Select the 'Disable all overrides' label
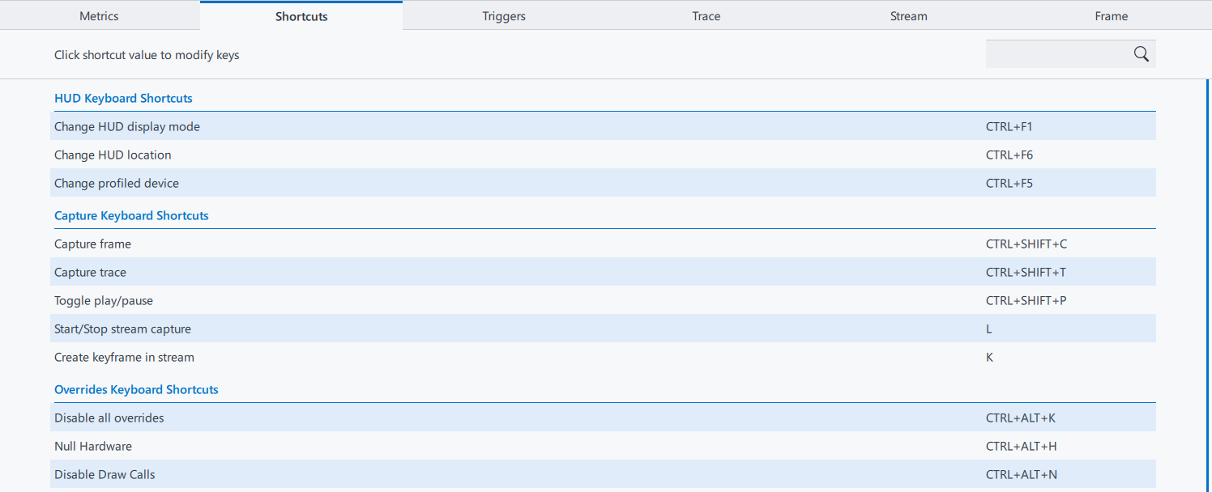Image resolution: width=1212 pixels, height=492 pixels. click(109, 418)
